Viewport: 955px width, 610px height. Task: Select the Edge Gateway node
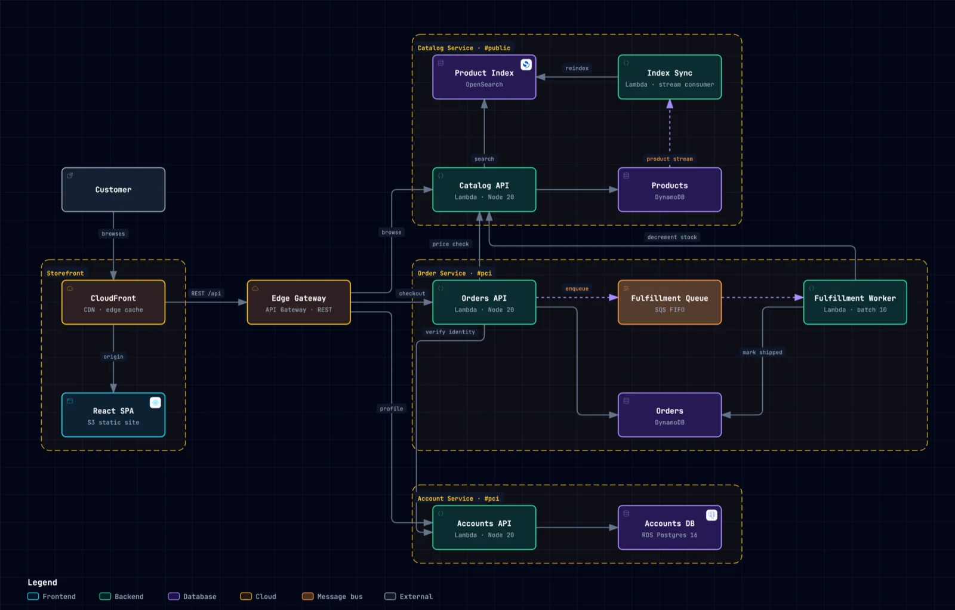click(x=299, y=303)
